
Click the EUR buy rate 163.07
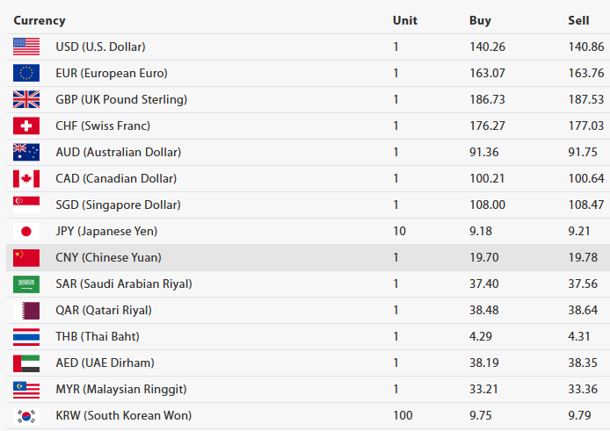click(x=487, y=73)
